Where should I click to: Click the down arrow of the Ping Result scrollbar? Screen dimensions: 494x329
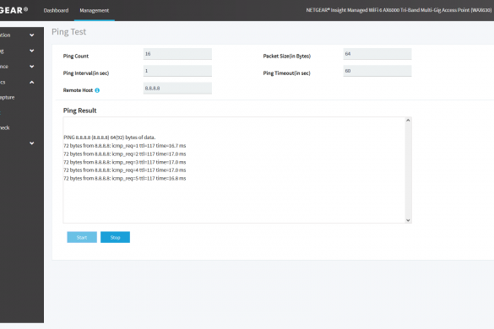pos(408,220)
